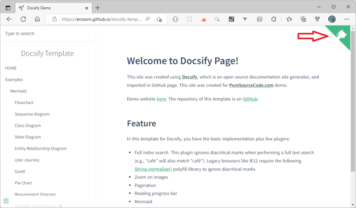Select the Docsify Demo tab
Screen dimensions: 356x208
coord(53,8)
